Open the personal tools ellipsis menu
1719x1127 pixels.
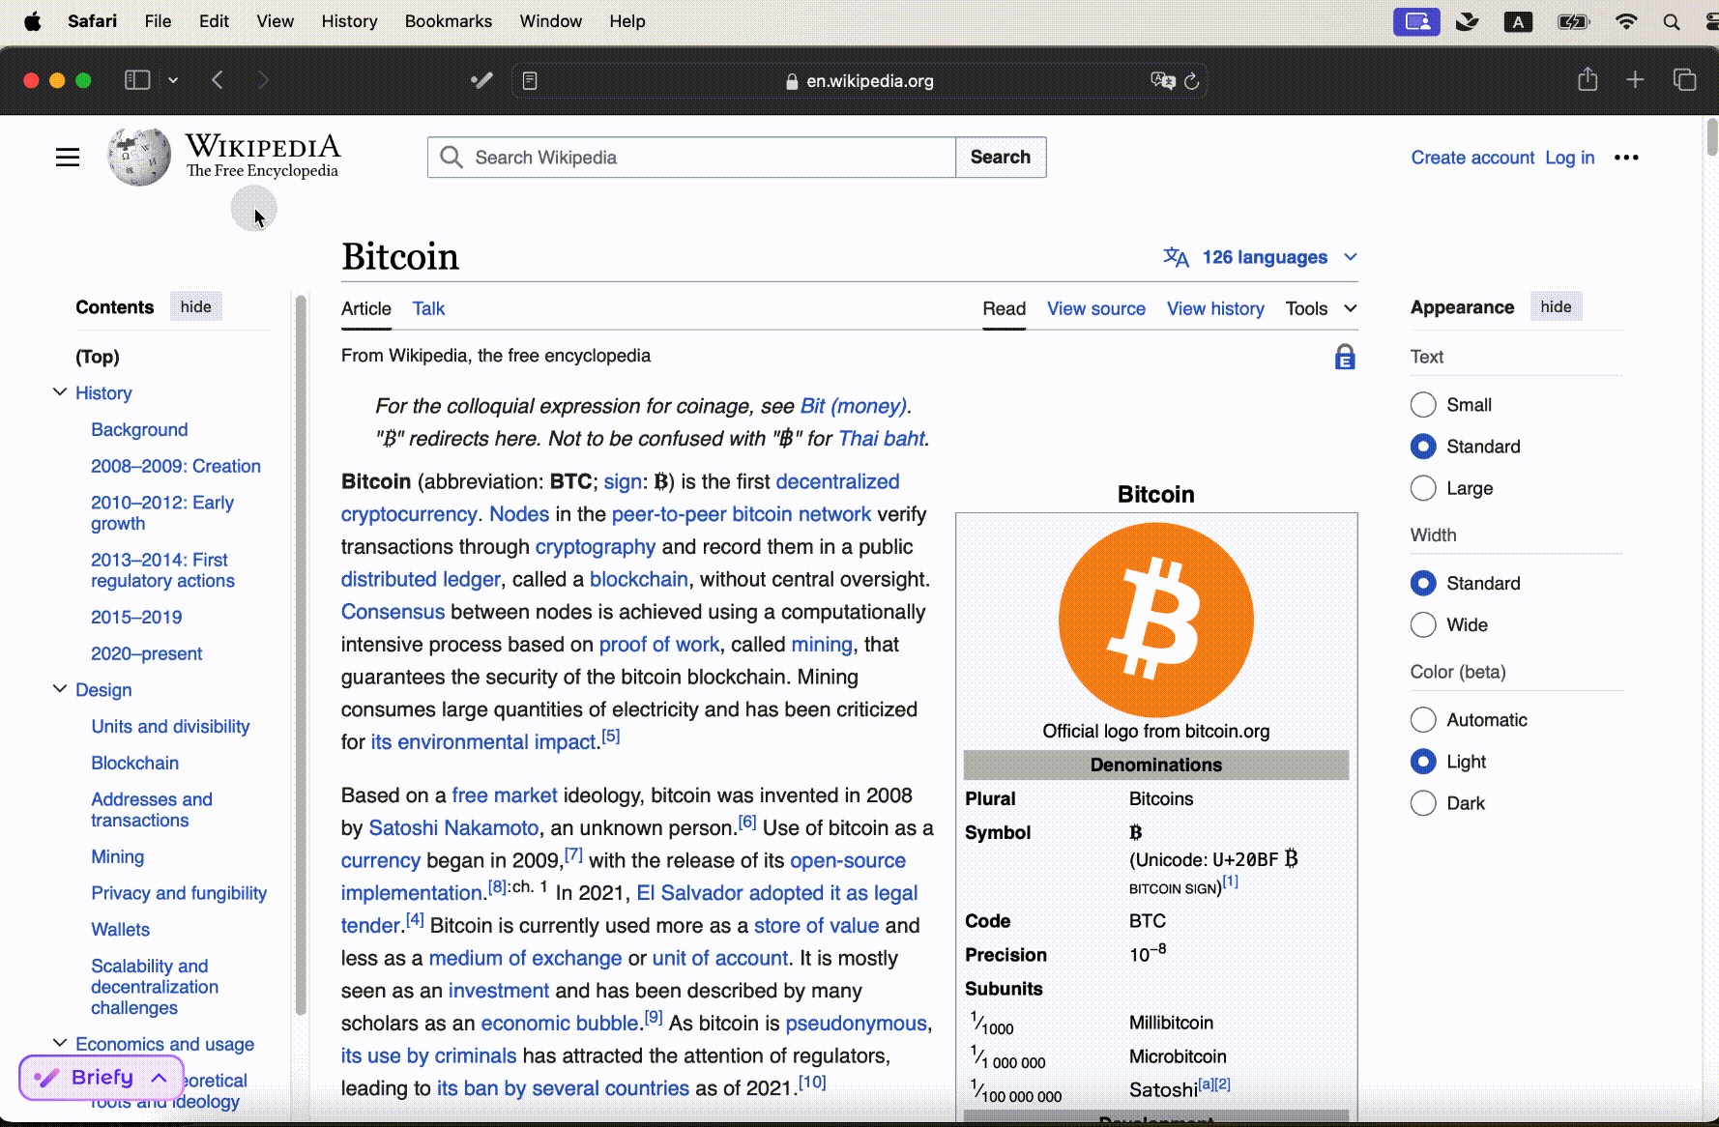tap(1626, 158)
